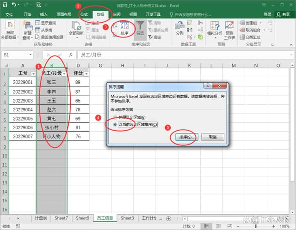The height and width of the screenshot is (230, 296).
Task: Open the Customize Quick Access Toolbar dropdown
Action: click(x=46, y=5)
